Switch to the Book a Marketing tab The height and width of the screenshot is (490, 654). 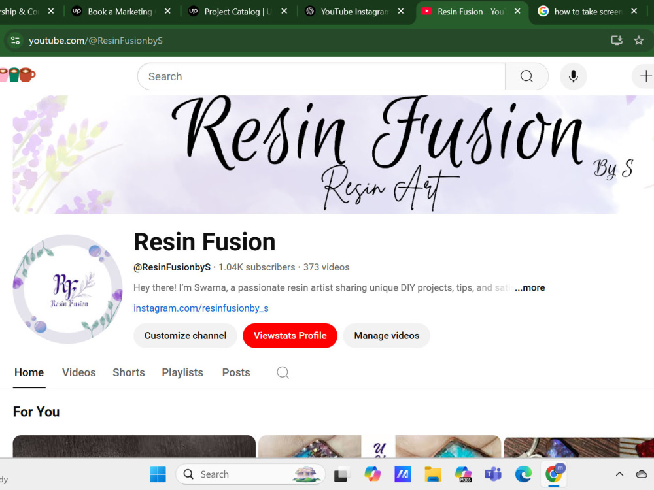(x=120, y=12)
